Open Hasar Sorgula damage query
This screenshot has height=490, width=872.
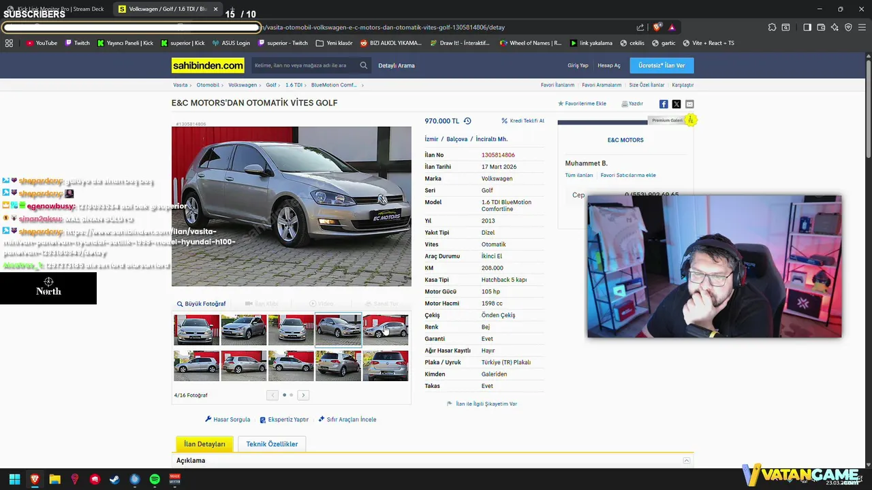coord(228,419)
